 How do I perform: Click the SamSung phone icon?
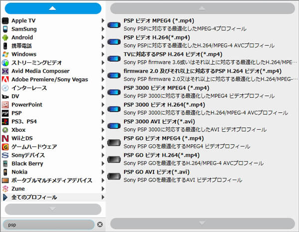coord(5,29)
